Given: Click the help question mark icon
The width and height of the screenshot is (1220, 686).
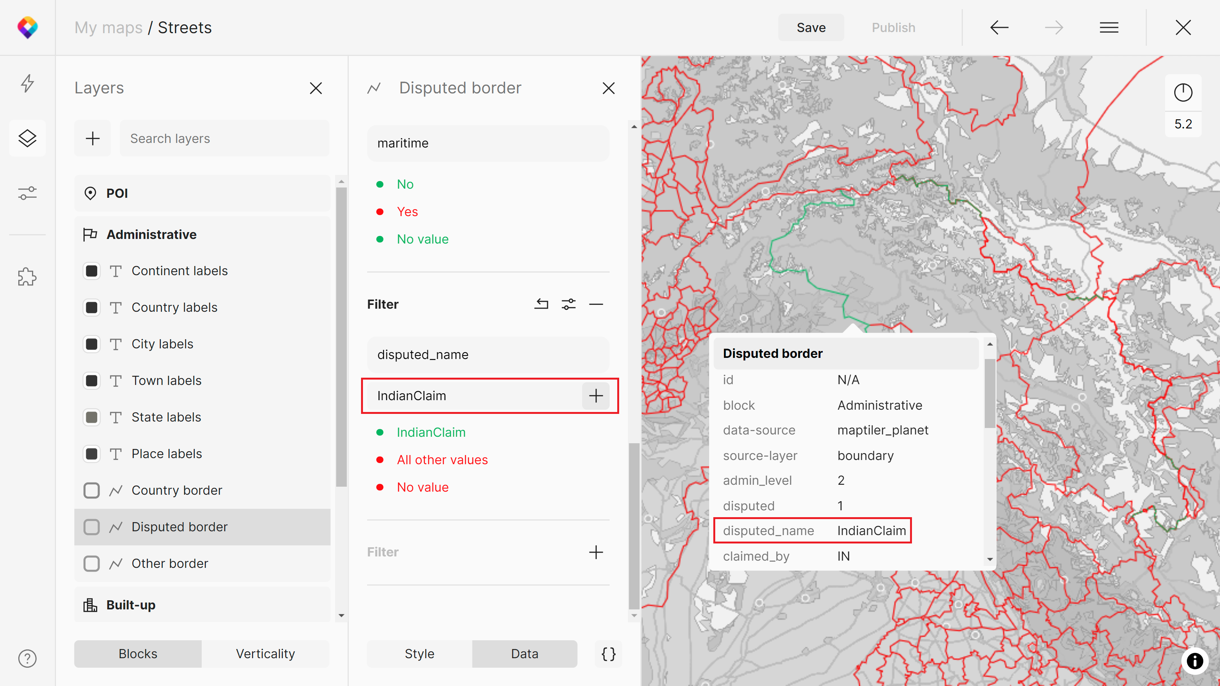Looking at the screenshot, I should click(x=27, y=658).
